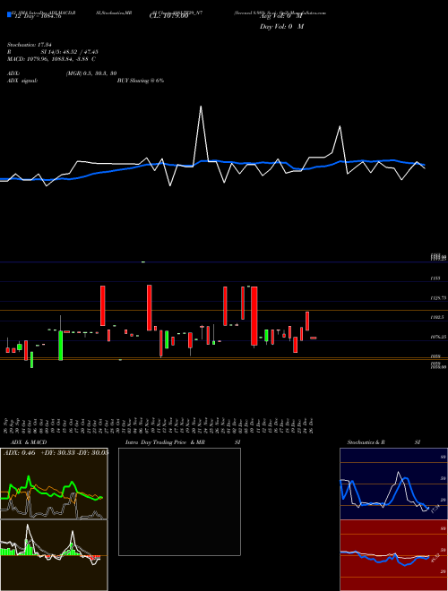Select the 'Stochastics: 17.34' reading

coord(30,45)
